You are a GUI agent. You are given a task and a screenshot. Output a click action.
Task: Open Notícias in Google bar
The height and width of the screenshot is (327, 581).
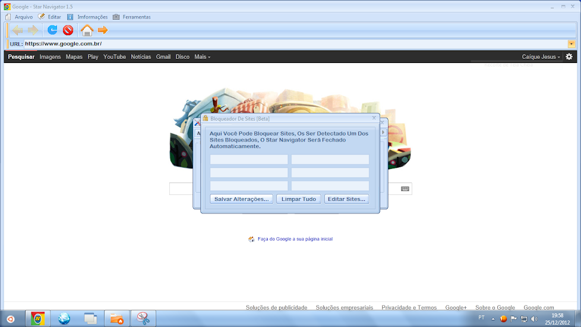141,56
